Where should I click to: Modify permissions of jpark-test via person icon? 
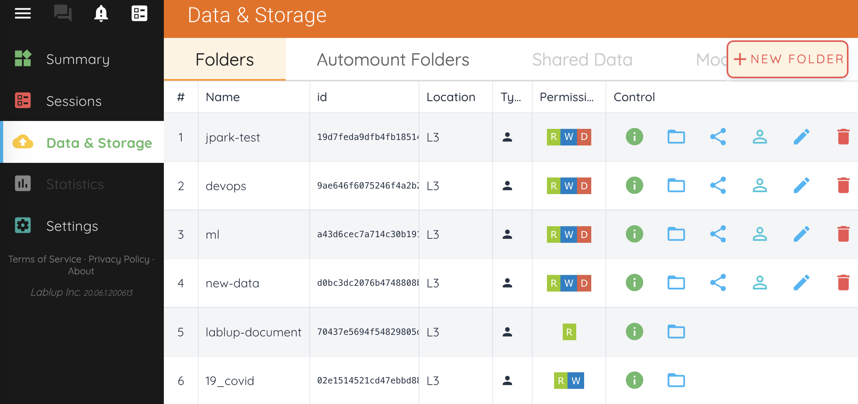(760, 137)
